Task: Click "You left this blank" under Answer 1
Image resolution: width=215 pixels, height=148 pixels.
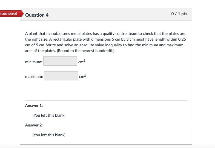Action: coord(49,115)
